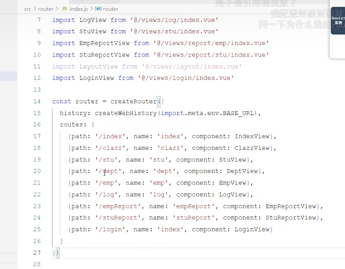Image resolution: width=345 pixels, height=269 pixels.
Task: Place cursor on the createRouter call
Action: [133, 101]
